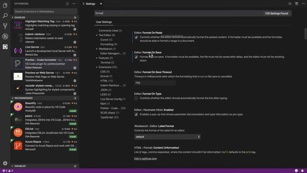The width and height of the screenshot is (307, 173).
Task: Select HTML extension settings category
Action: 106,81
